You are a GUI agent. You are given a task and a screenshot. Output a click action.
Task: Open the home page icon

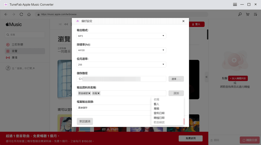click(29, 14)
